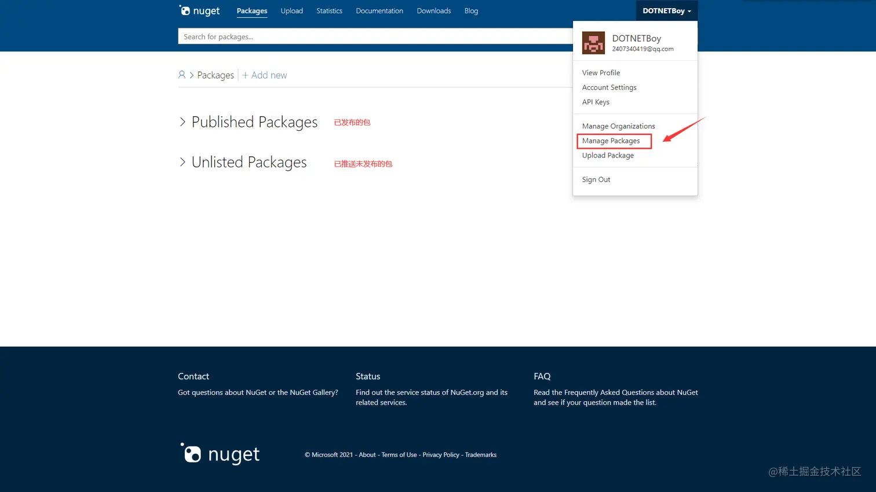Screen dimensions: 876x492
Task: Open the Packages nav tab
Action: (x=252, y=11)
